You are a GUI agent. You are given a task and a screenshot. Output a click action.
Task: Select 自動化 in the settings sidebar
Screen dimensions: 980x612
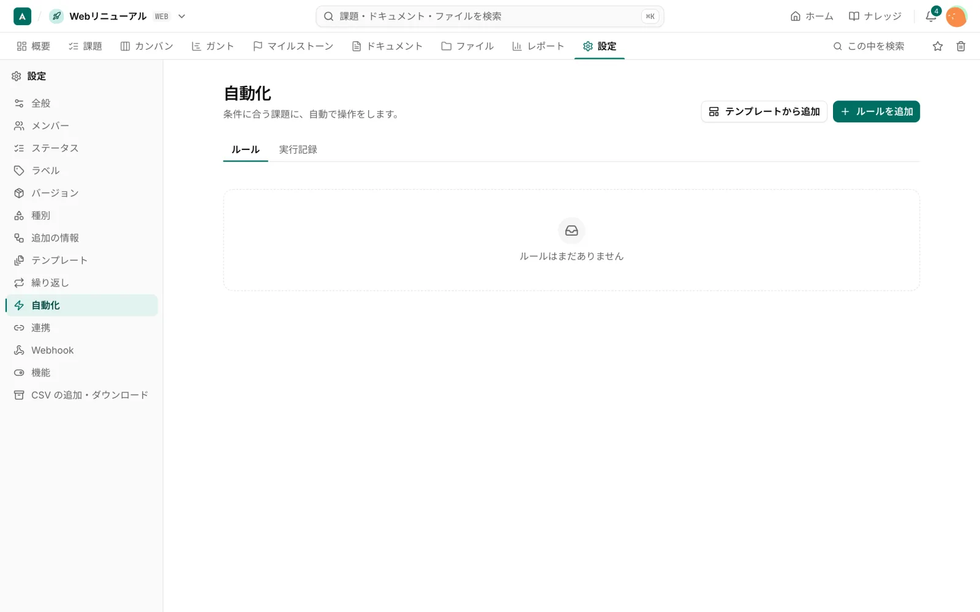pos(81,305)
